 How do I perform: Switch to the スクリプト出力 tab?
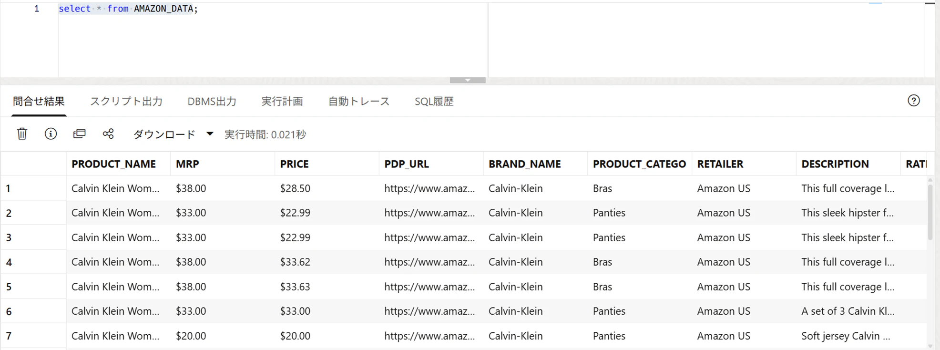coord(126,101)
